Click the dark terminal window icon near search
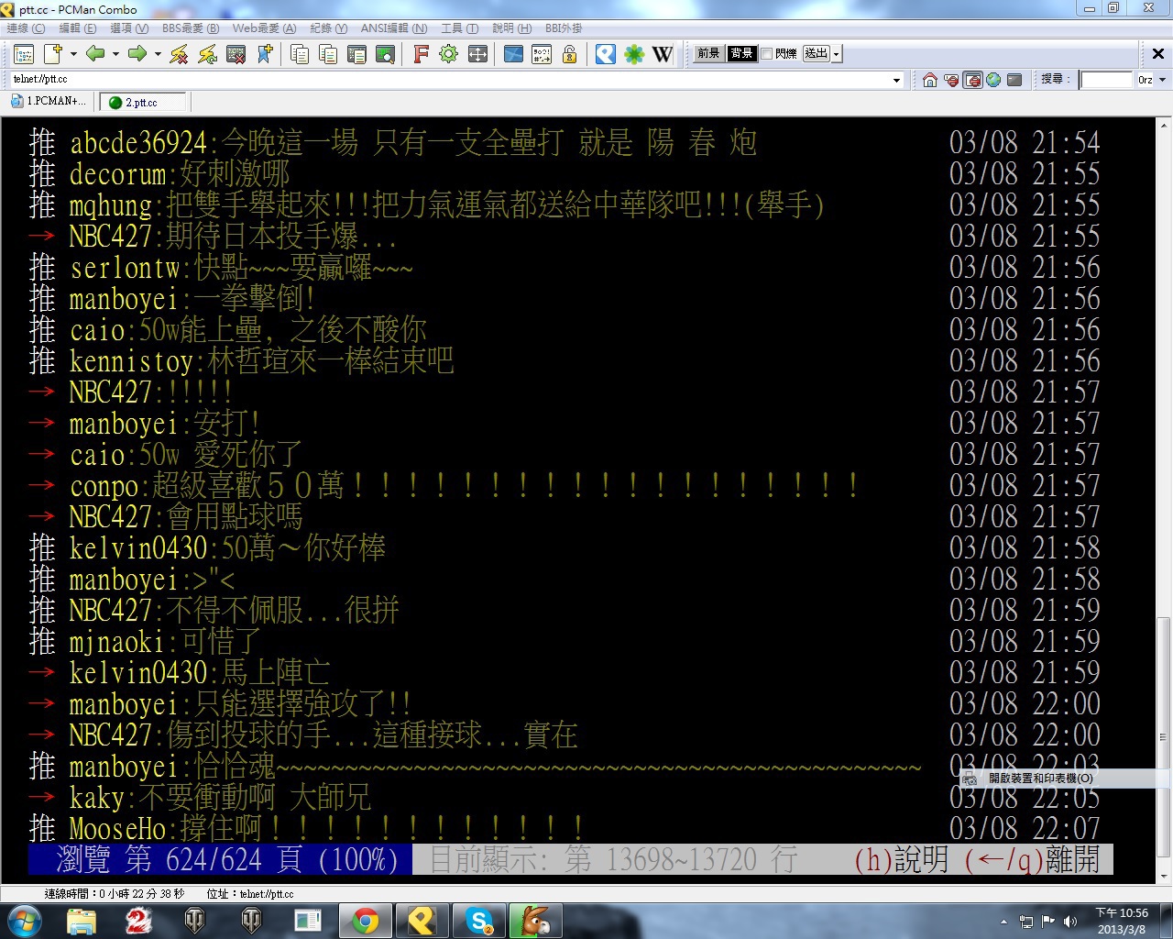Viewport: 1173px width, 939px height. (x=1014, y=80)
